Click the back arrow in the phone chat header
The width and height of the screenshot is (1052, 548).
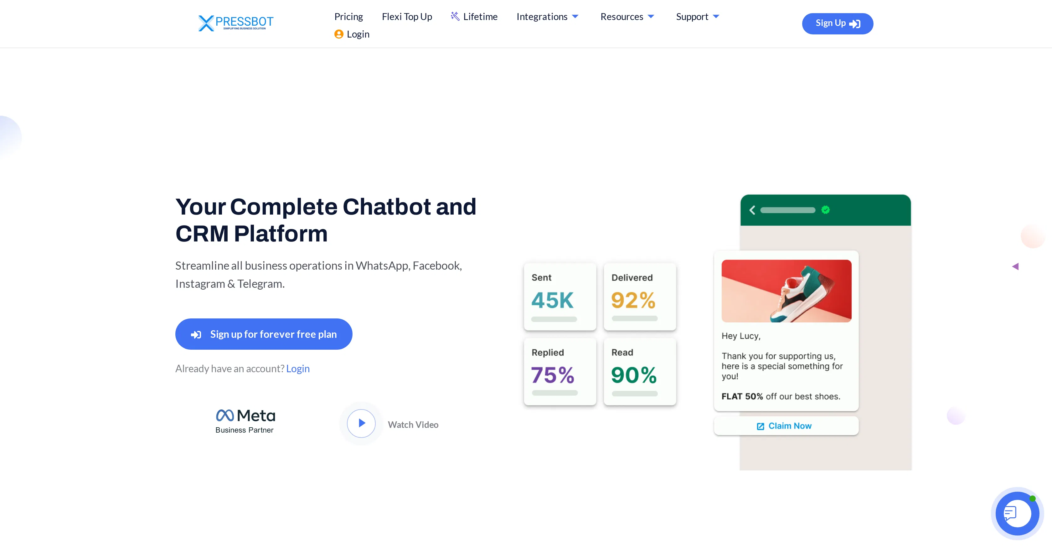coord(752,210)
